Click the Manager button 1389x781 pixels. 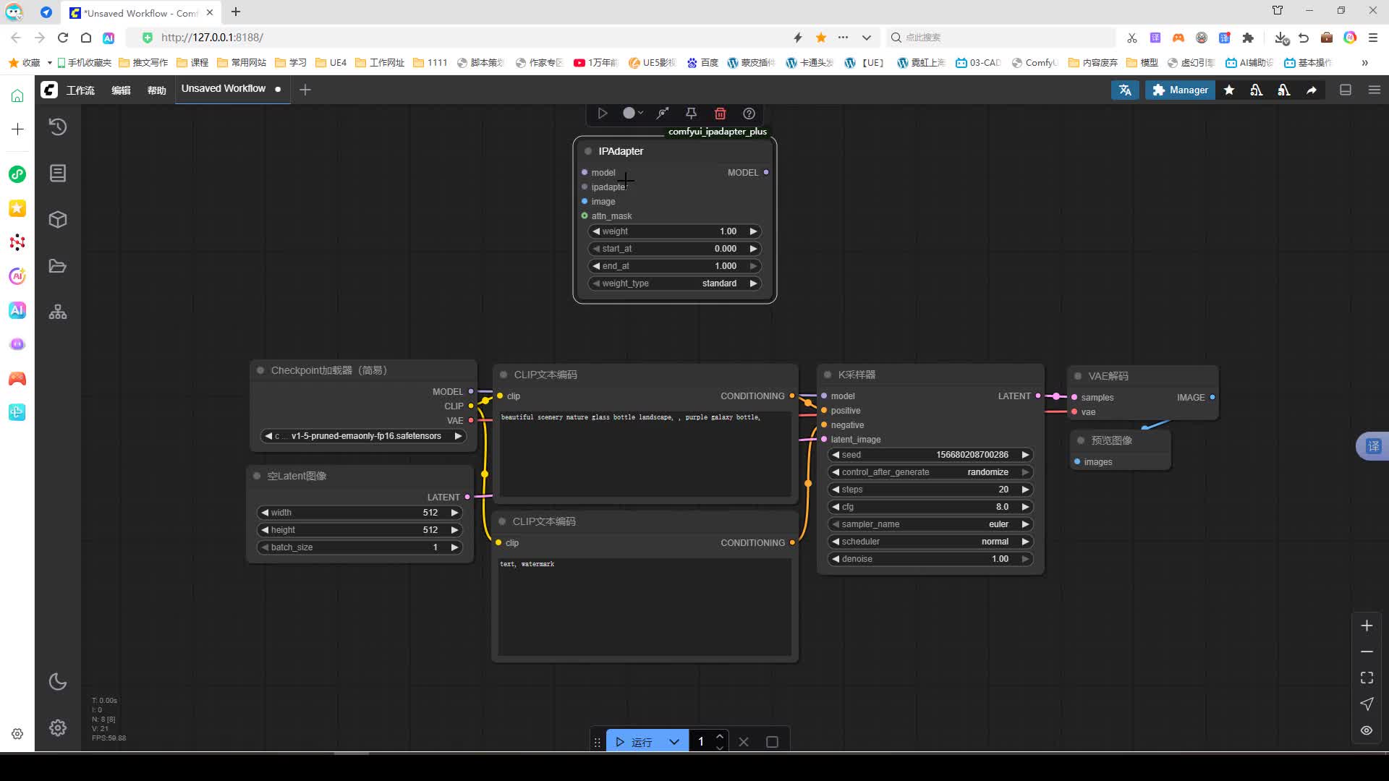(1179, 90)
